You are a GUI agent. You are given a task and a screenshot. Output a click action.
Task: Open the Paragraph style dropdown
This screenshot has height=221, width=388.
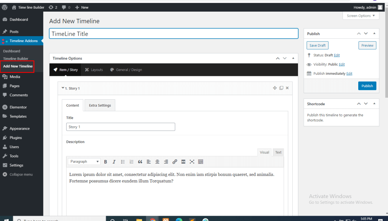tap(84, 161)
